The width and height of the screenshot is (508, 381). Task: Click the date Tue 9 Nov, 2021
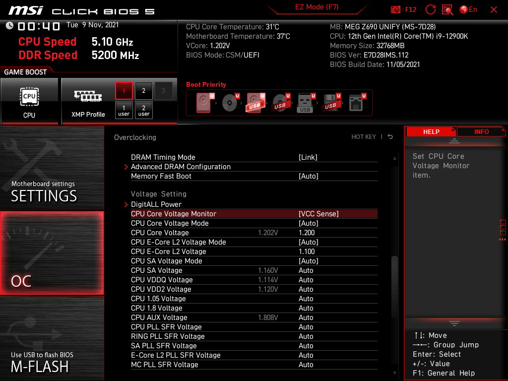(93, 25)
